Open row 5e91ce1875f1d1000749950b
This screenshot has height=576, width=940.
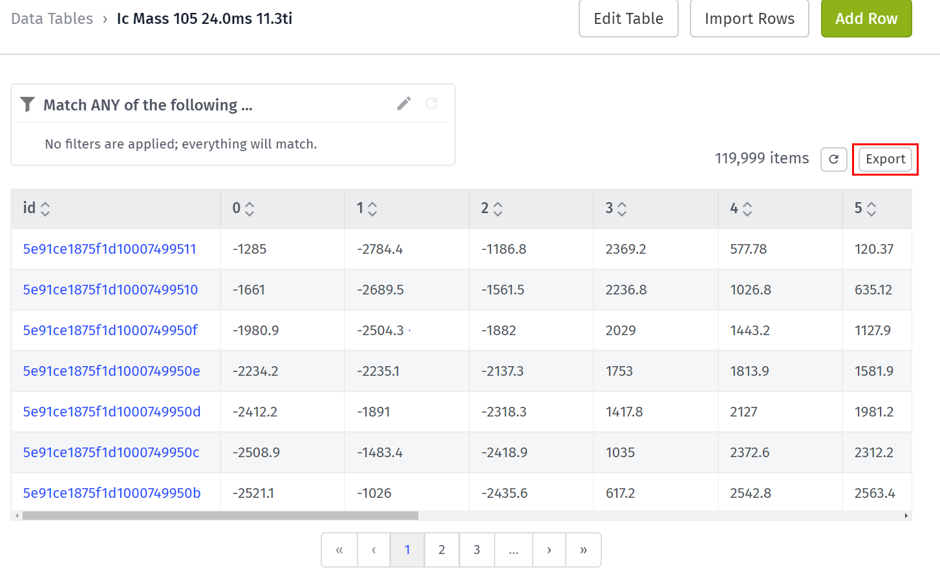pos(112,493)
